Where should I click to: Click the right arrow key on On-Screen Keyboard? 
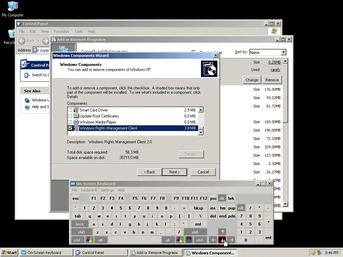(x=231, y=240)
